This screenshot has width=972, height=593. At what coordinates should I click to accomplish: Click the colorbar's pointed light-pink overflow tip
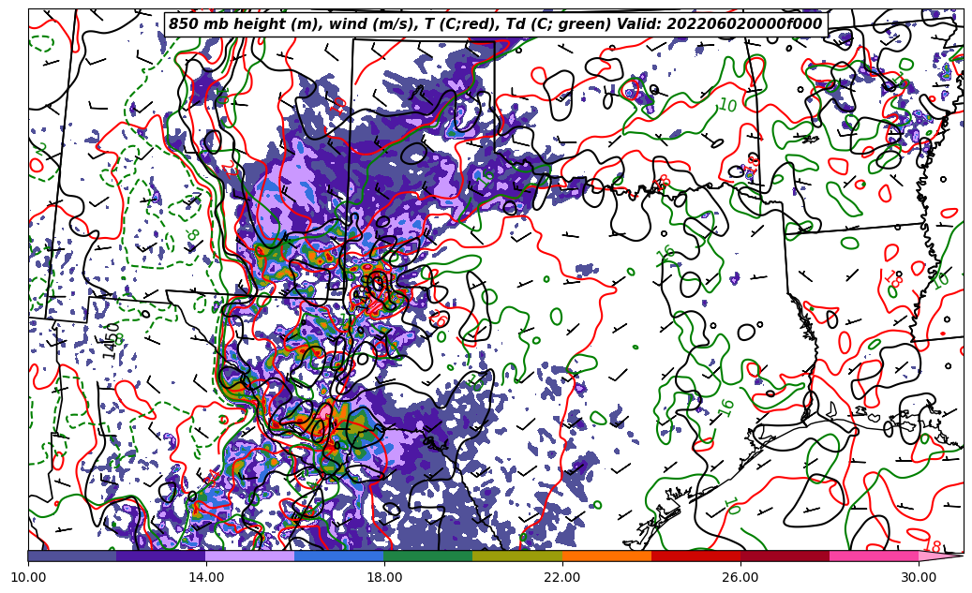click(940, 556)
